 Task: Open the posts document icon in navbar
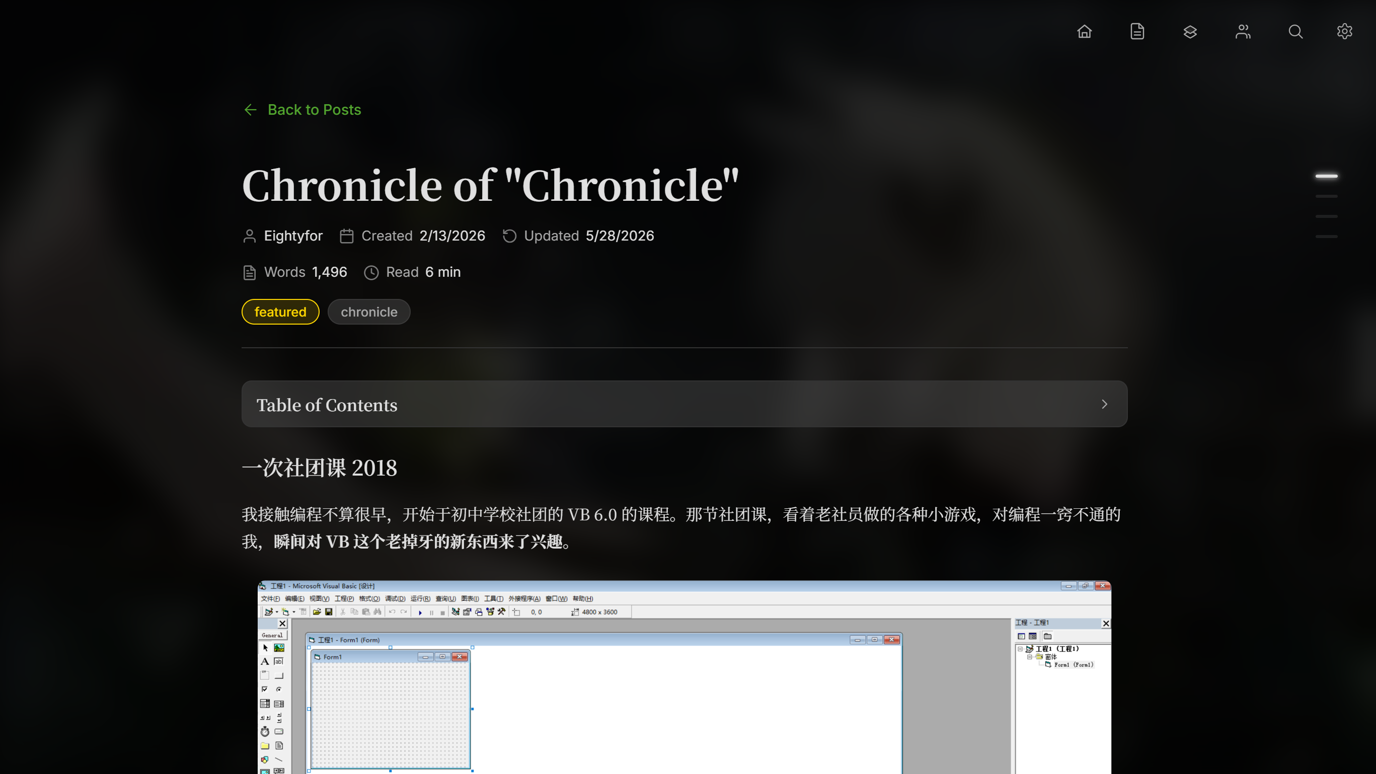1137,32
